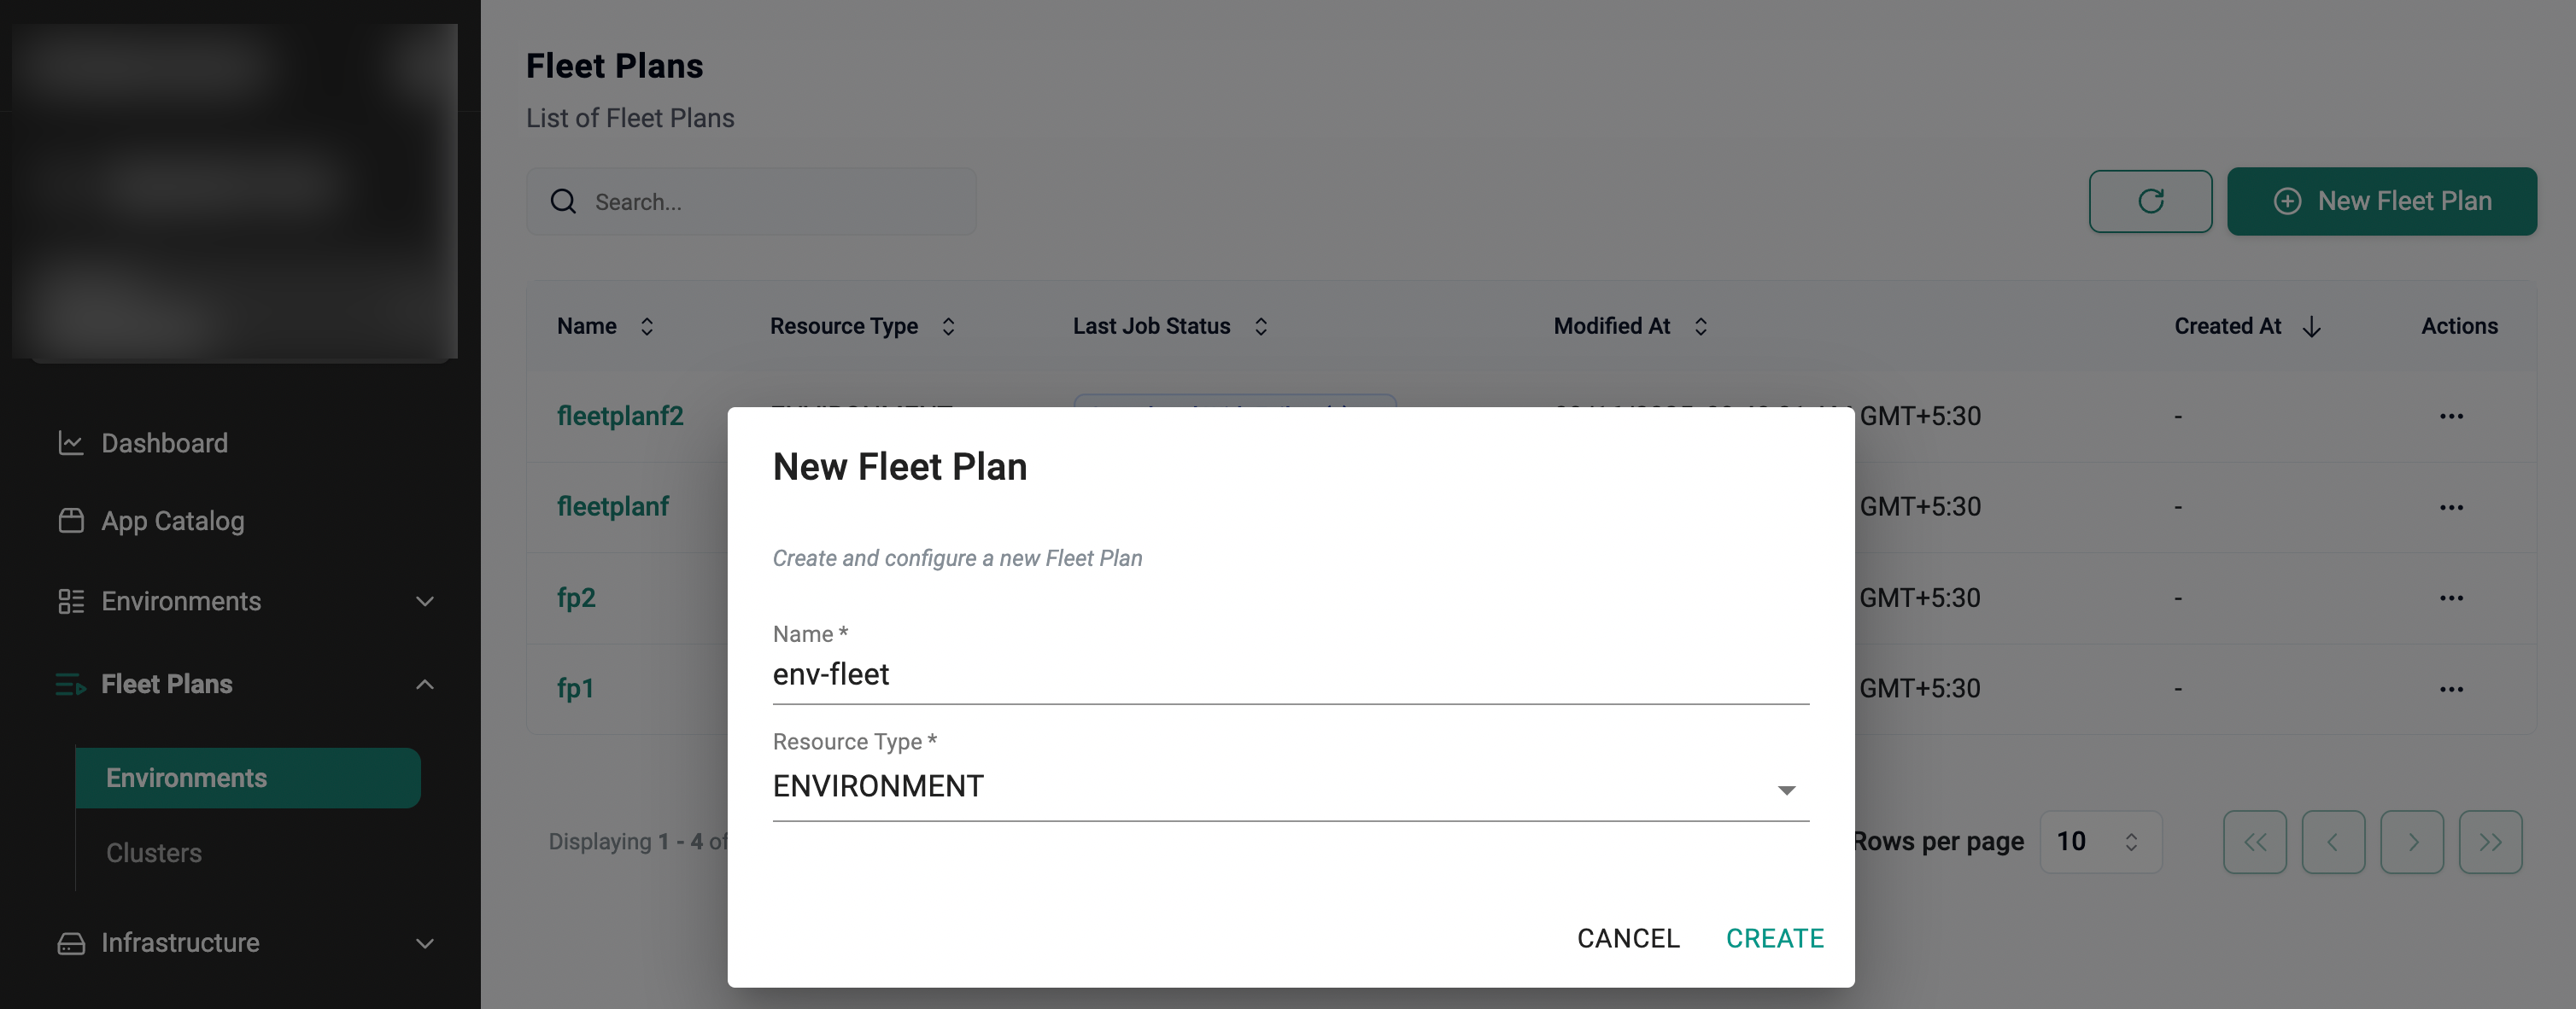Open Resource Type ENVIRONMENT dropdown
This screenshot has width=2576, height=1009.
[x=1289, y=787]
